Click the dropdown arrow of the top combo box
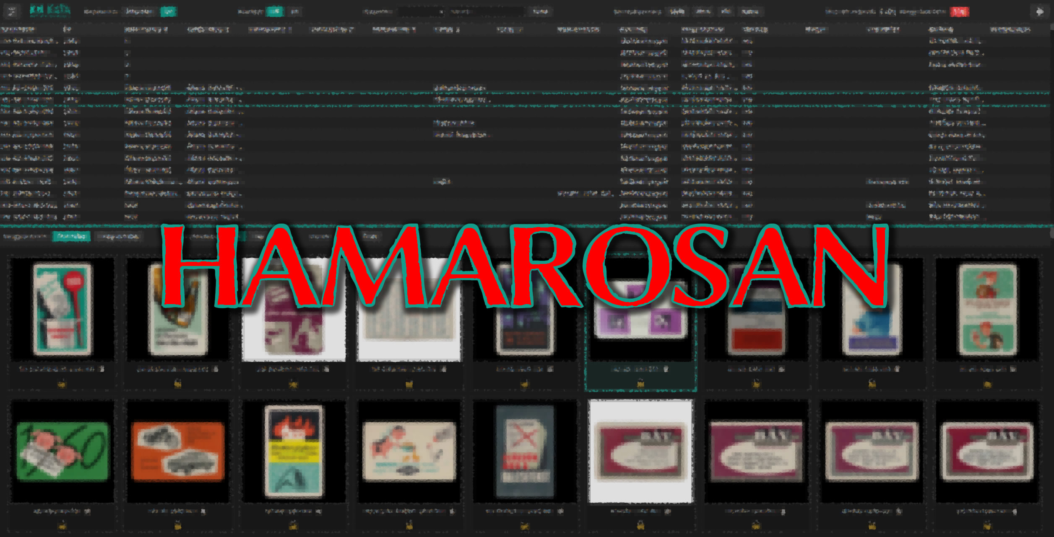 click(441, 12)
